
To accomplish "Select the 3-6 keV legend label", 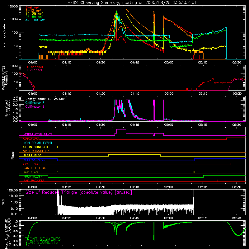I will (32, 7).
